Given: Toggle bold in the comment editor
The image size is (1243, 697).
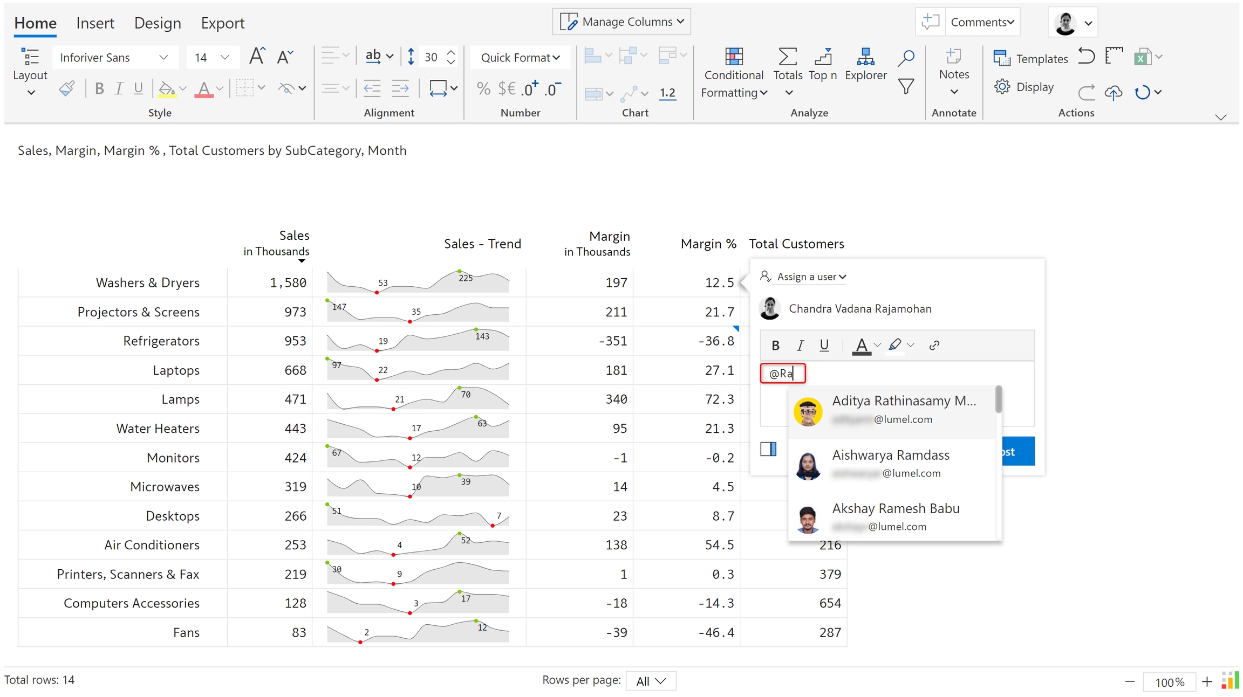Looking at the screenshot, I should click(775, 346).
